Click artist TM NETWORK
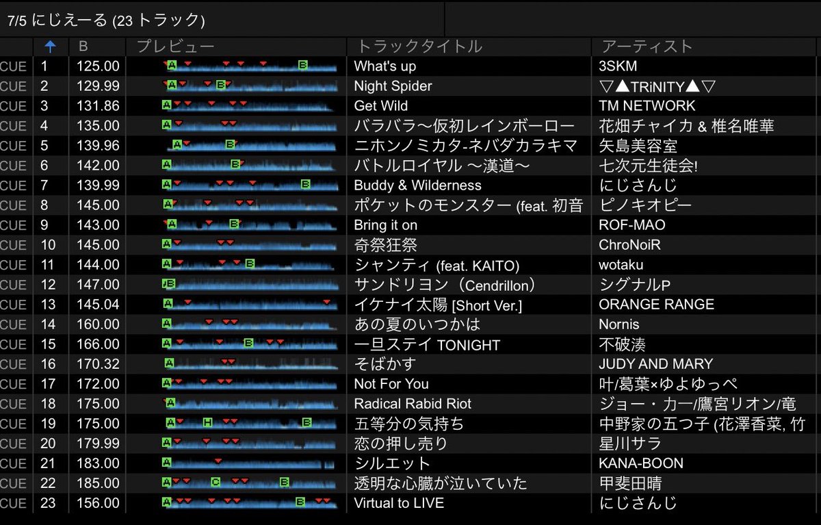 tap(647, 106)
